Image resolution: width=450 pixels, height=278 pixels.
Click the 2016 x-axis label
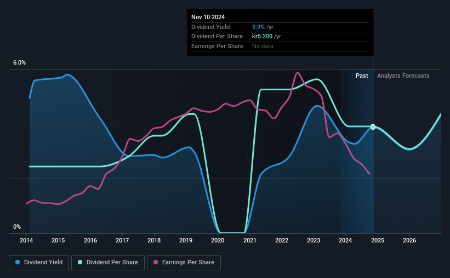click(x=90, y=240)
